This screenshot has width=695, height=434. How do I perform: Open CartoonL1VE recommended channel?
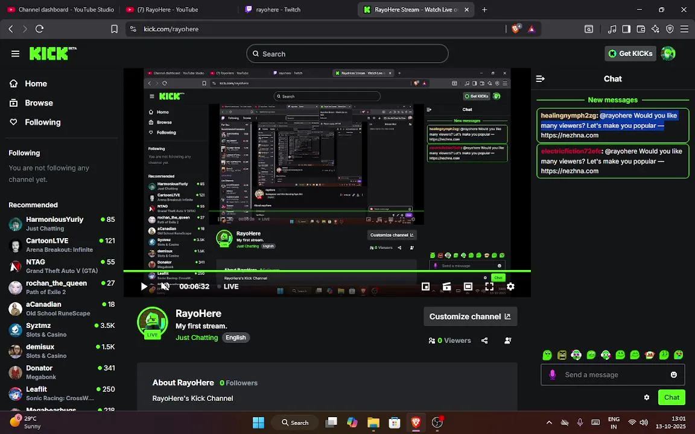[62, 245]
